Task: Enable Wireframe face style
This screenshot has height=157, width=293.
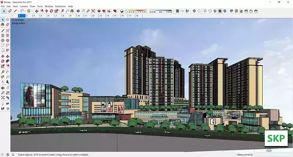Action: [x=205, y=11]
